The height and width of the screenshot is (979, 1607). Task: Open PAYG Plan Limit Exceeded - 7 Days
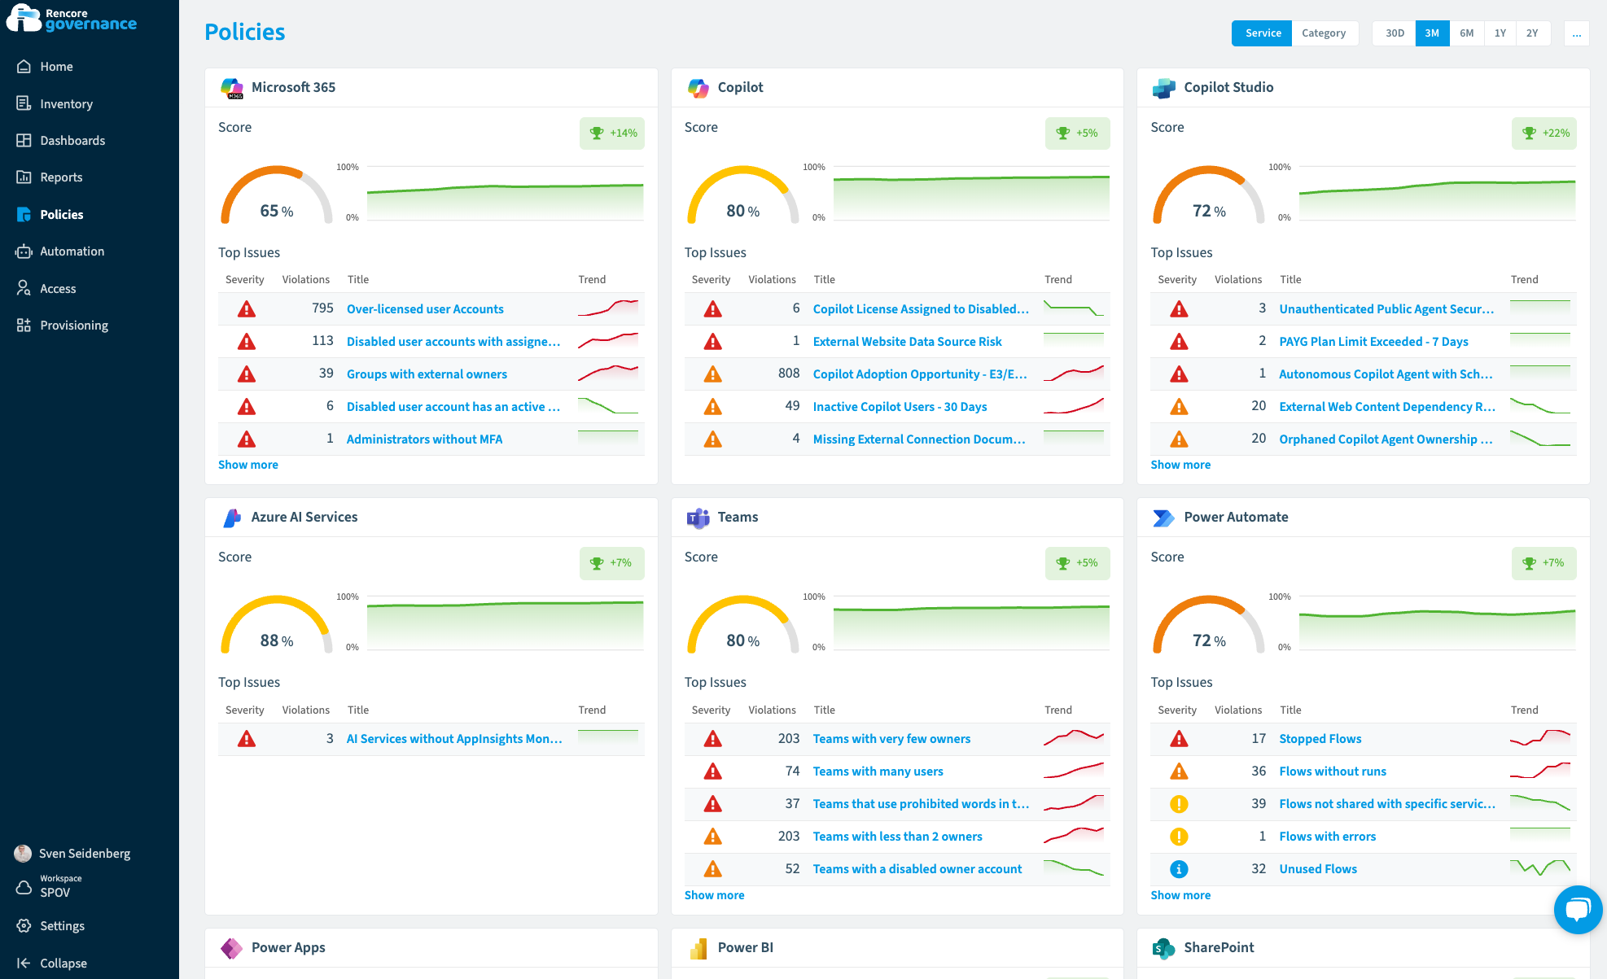point(1373,342)
